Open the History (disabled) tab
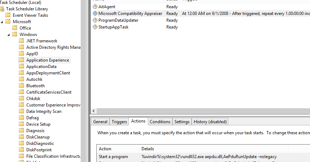The width and height of the screenshot is (310, 162). (210, 122)
